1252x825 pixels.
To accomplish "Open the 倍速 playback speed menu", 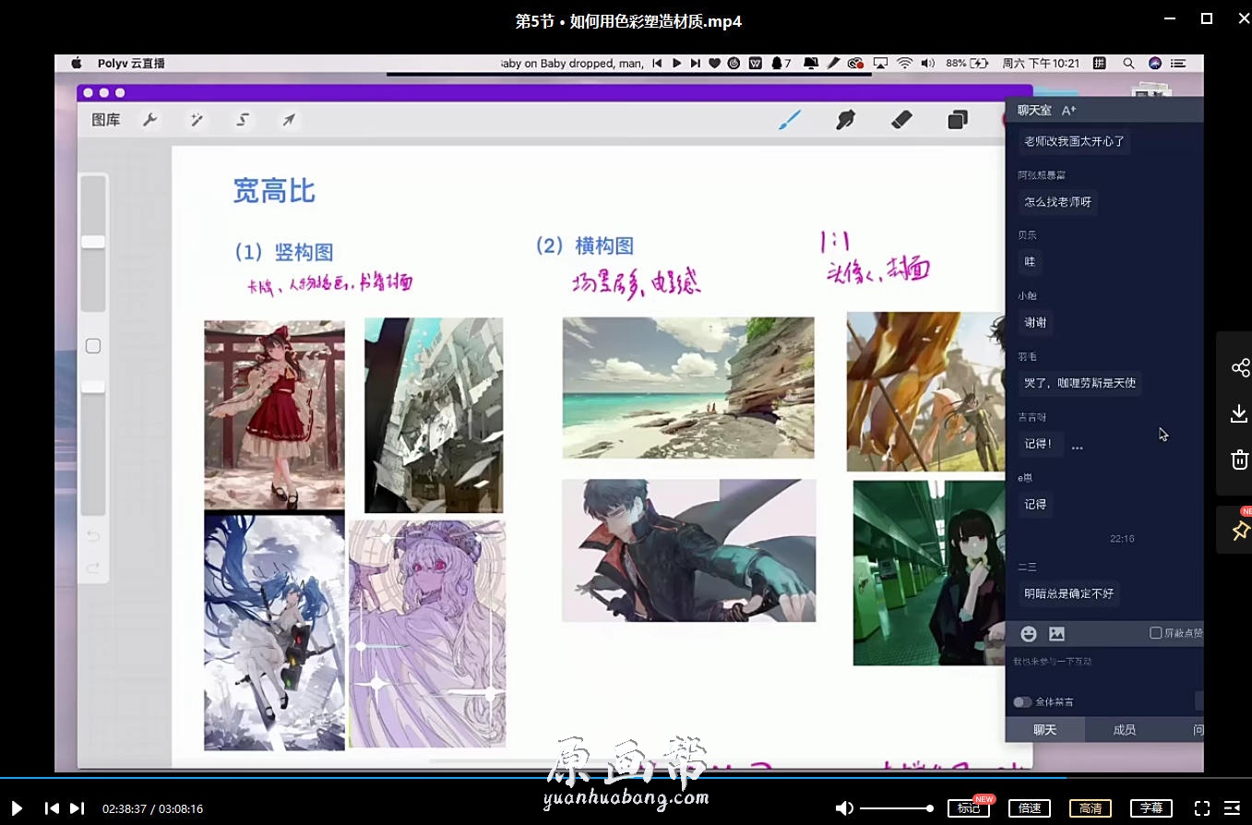I will coord(1030,808).
